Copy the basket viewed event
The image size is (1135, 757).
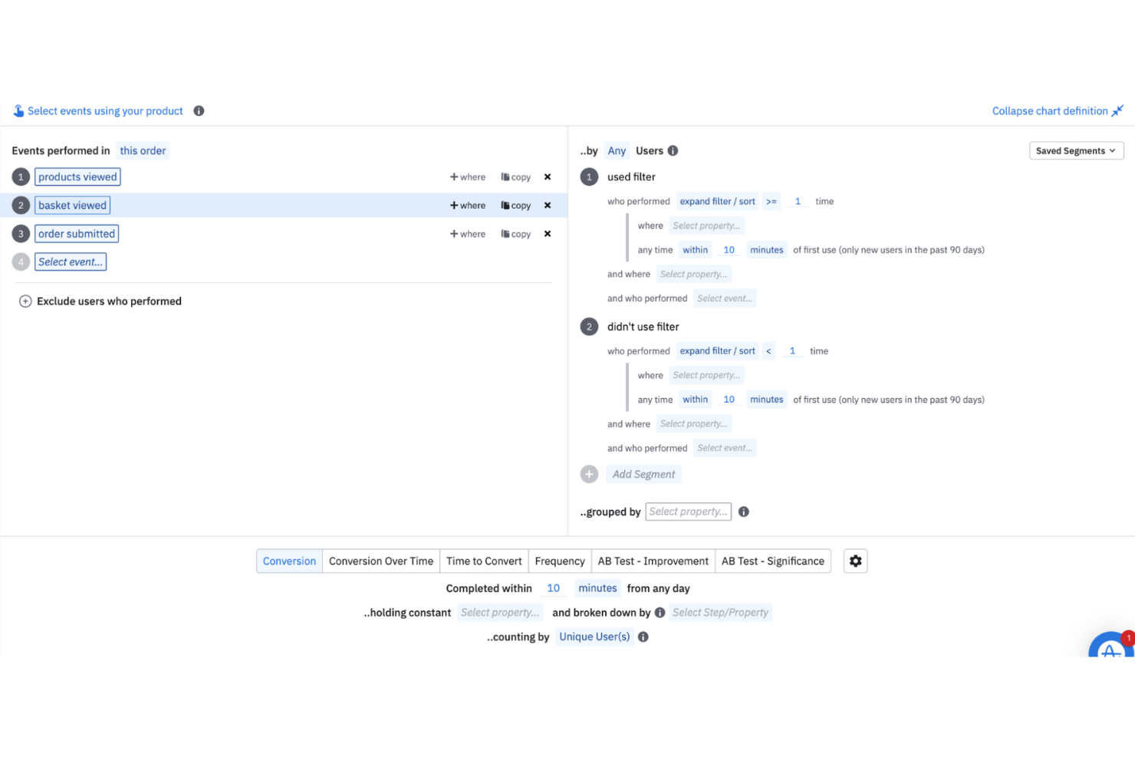click(x=516, y=206)
